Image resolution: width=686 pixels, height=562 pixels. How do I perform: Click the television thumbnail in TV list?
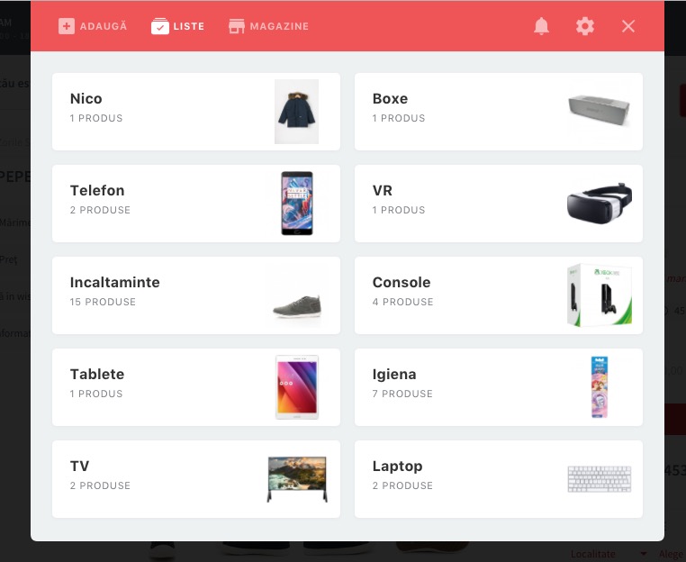click(x=297, y=479)
